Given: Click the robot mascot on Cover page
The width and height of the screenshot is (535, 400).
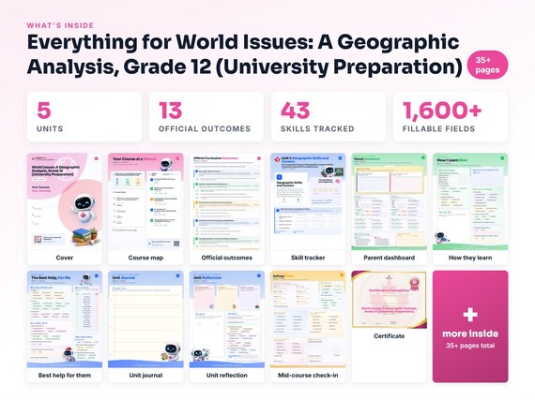Looking at the screenshot, I should point(83,208).
